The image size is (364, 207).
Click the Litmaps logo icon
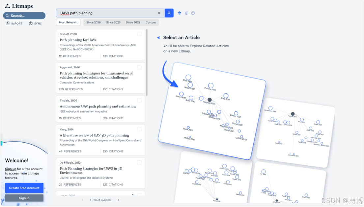coord(8,6)
